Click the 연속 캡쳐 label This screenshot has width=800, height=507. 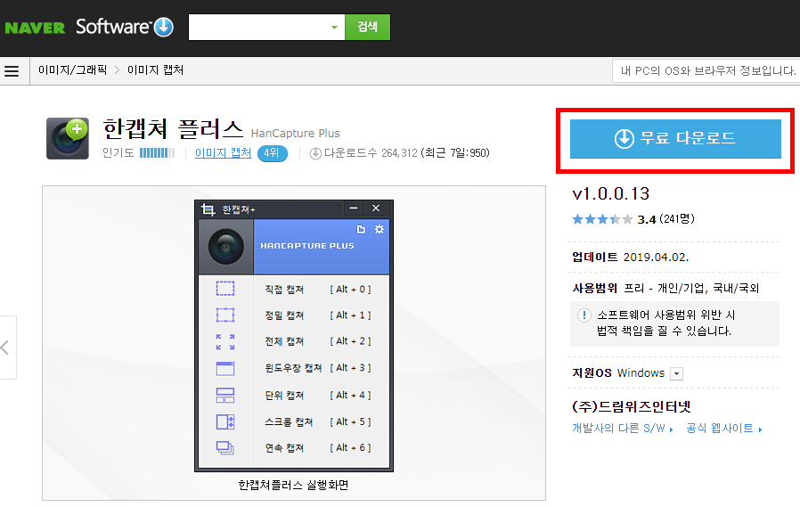pos(284,448)
